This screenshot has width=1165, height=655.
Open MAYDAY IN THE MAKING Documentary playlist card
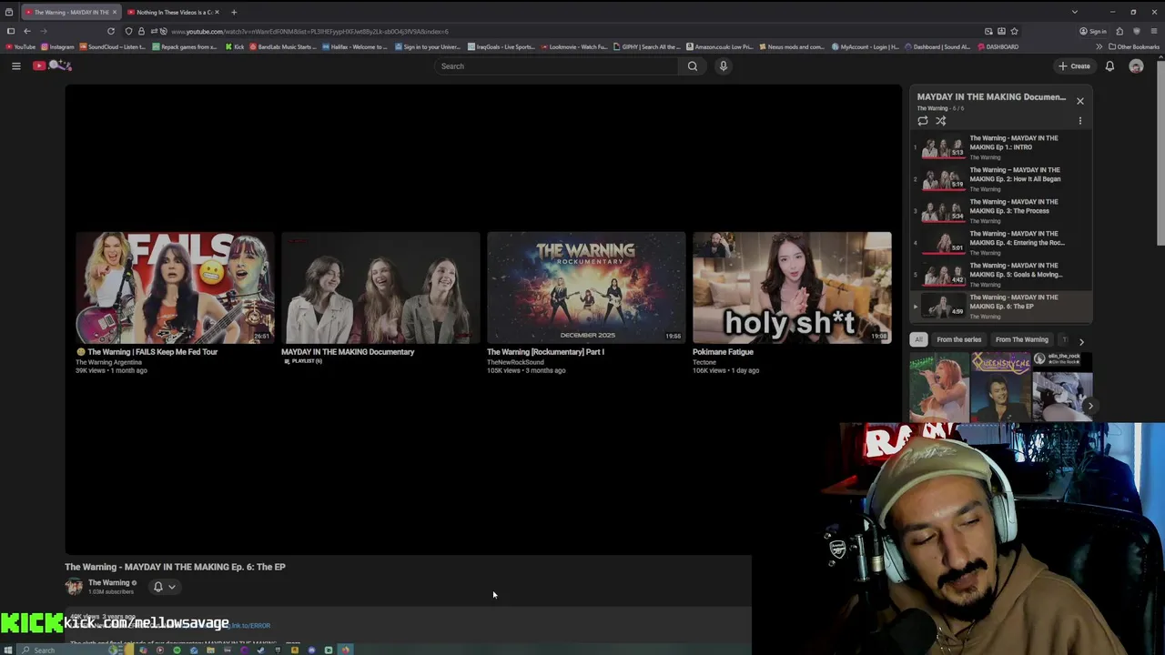380,287
